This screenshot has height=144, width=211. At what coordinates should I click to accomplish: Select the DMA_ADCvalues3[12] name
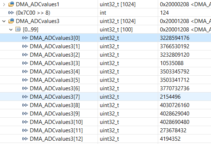point(56,139)
